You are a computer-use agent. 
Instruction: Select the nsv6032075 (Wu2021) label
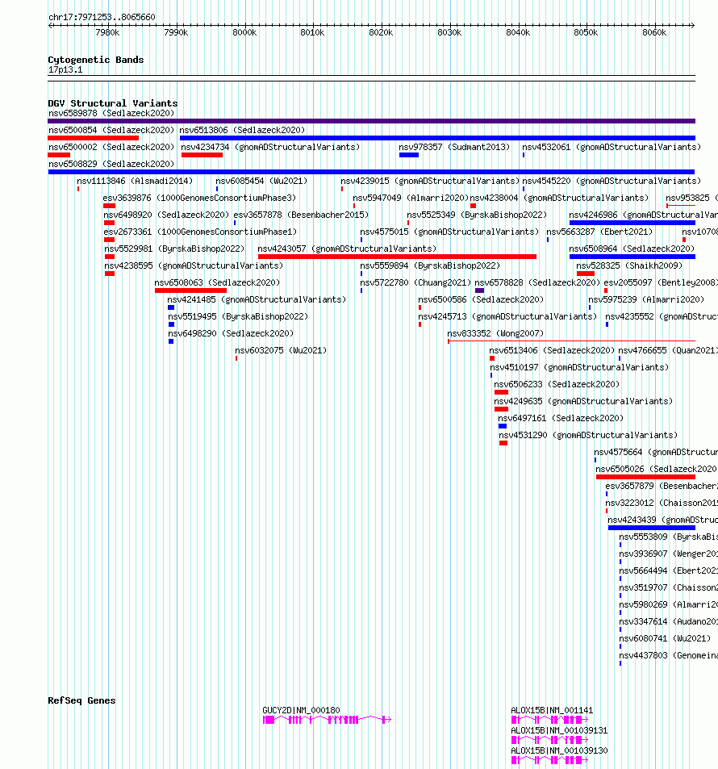click(x=281, y=350)
